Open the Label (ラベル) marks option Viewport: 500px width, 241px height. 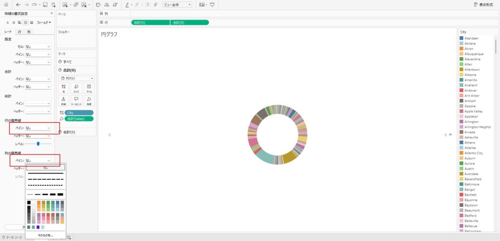pos(90,88)
